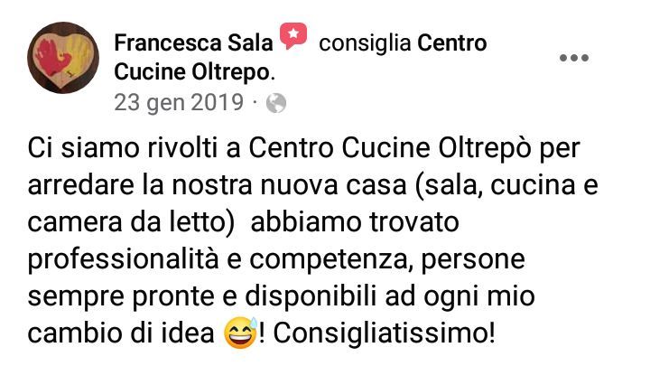
Task: Click 'Oltrepò per' in the review's first line
Action: [509, 149]
